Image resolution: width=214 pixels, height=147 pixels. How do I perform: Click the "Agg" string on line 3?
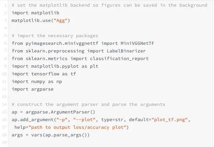pyautogui.click(x=61, y=21)
